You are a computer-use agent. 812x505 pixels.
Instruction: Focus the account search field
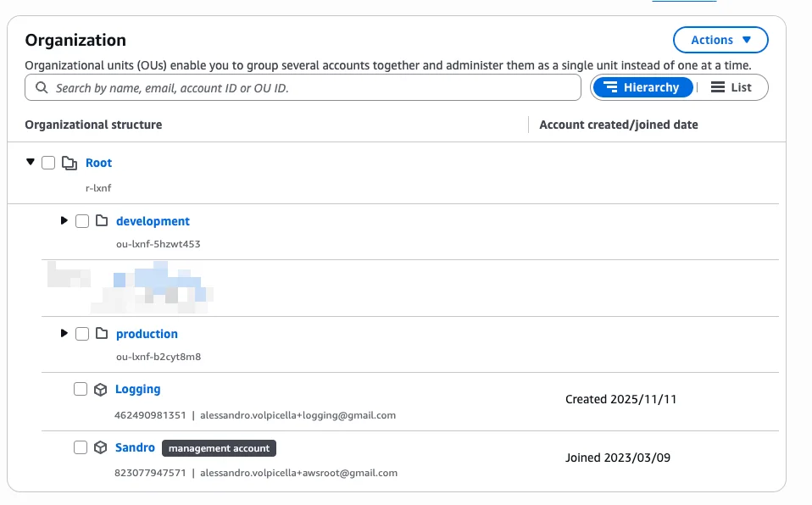click(314, 88)
